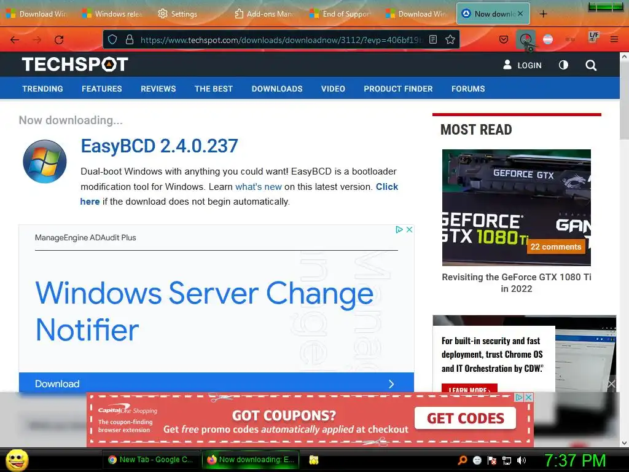The image size is (629, 472).
Task: Open the volume speaker tray icon
Action: 522,460
